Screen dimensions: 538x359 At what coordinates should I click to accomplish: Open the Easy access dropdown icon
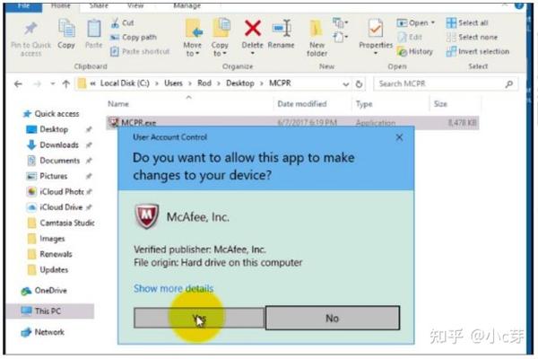[340, 37]
